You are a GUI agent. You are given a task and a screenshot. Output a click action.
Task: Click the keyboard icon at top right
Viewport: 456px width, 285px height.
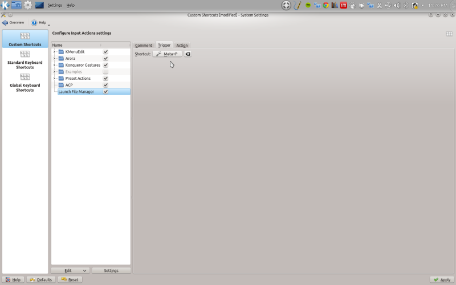[449, 34]
